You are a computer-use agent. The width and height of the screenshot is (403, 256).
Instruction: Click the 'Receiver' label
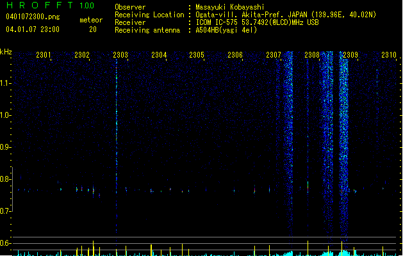click(x=130, y=22)
